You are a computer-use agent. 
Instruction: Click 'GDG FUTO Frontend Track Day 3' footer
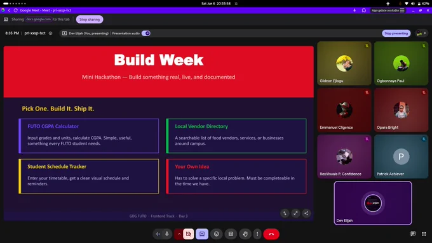[158, 216]
